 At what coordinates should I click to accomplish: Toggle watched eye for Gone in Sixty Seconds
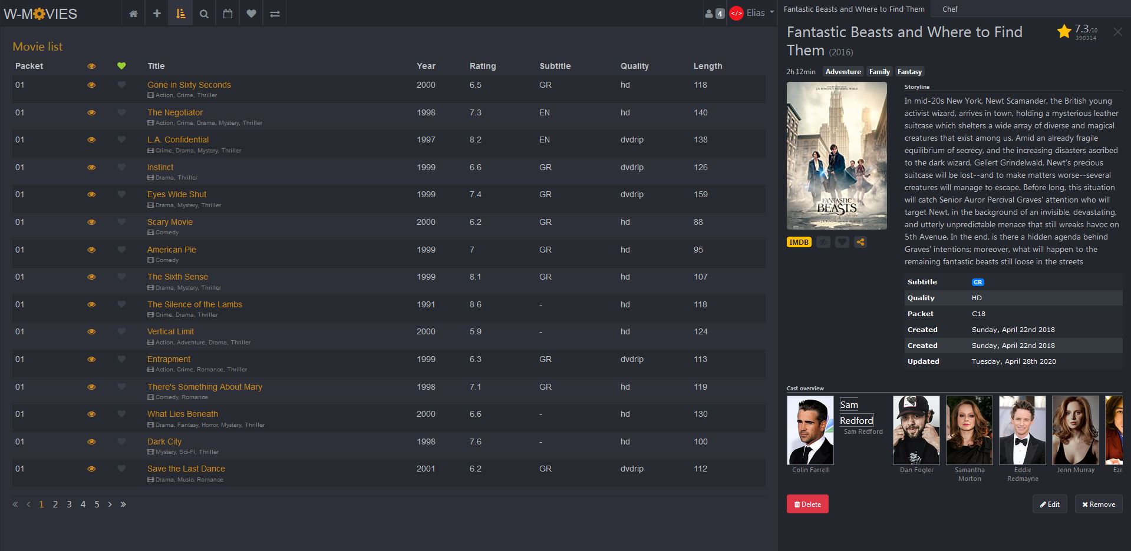click(91, 85)
